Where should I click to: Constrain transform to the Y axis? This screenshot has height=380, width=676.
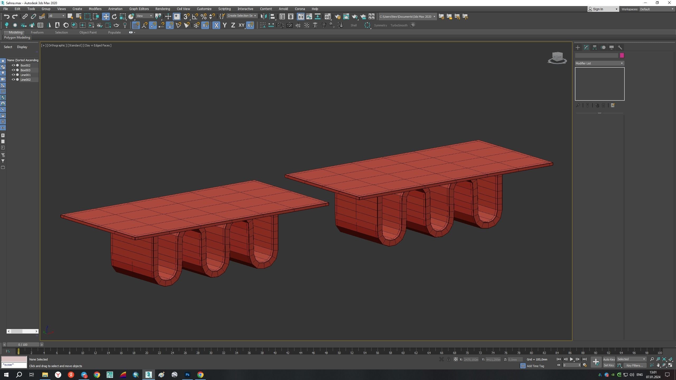point(224,25)
